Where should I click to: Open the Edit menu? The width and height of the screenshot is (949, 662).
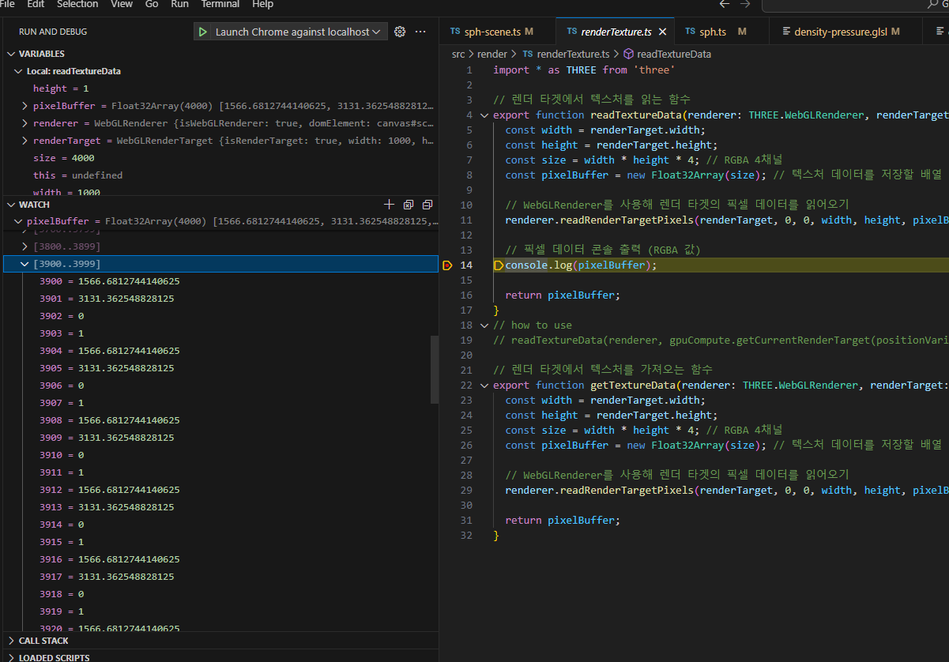tap(36, 4)
